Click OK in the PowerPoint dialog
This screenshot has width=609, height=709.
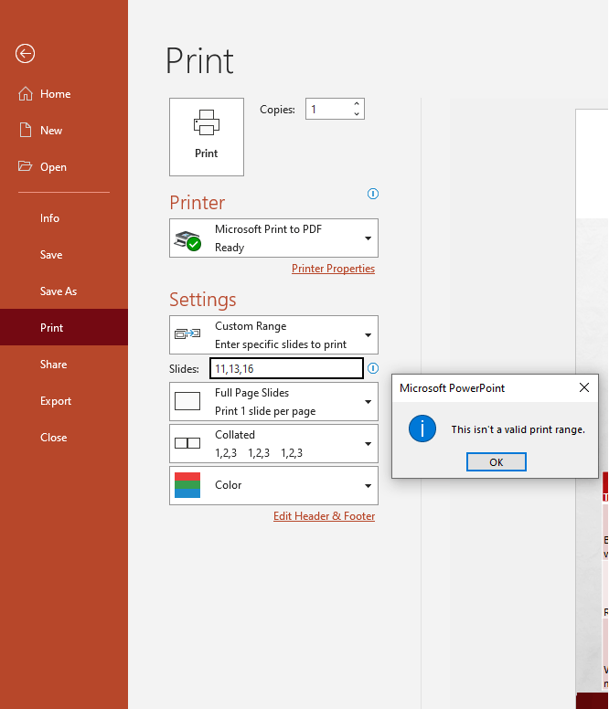click(497, 462)
